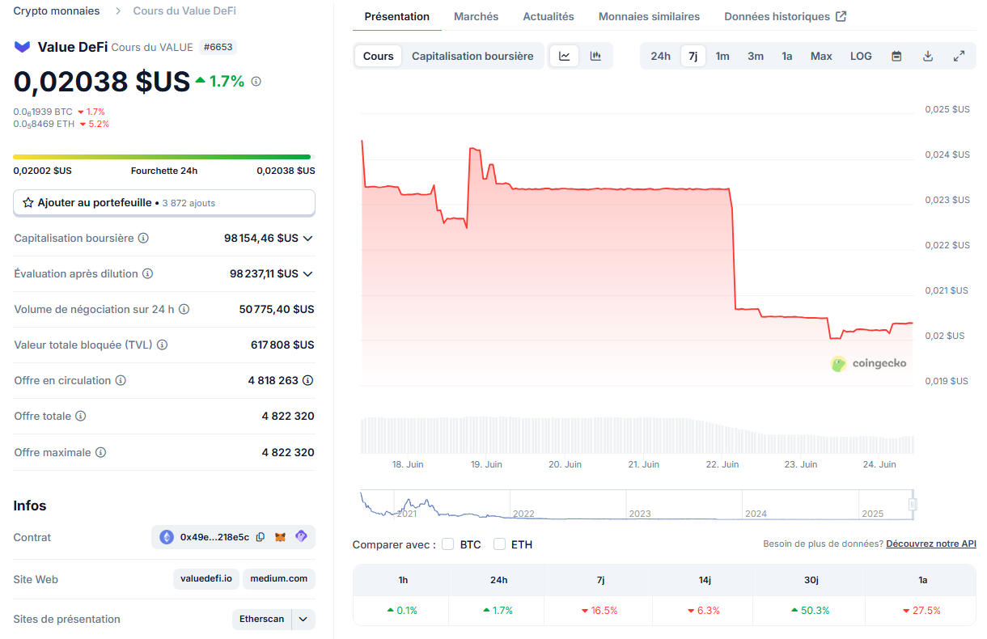Click Ajouter au portefeuille button

(164, 203)
